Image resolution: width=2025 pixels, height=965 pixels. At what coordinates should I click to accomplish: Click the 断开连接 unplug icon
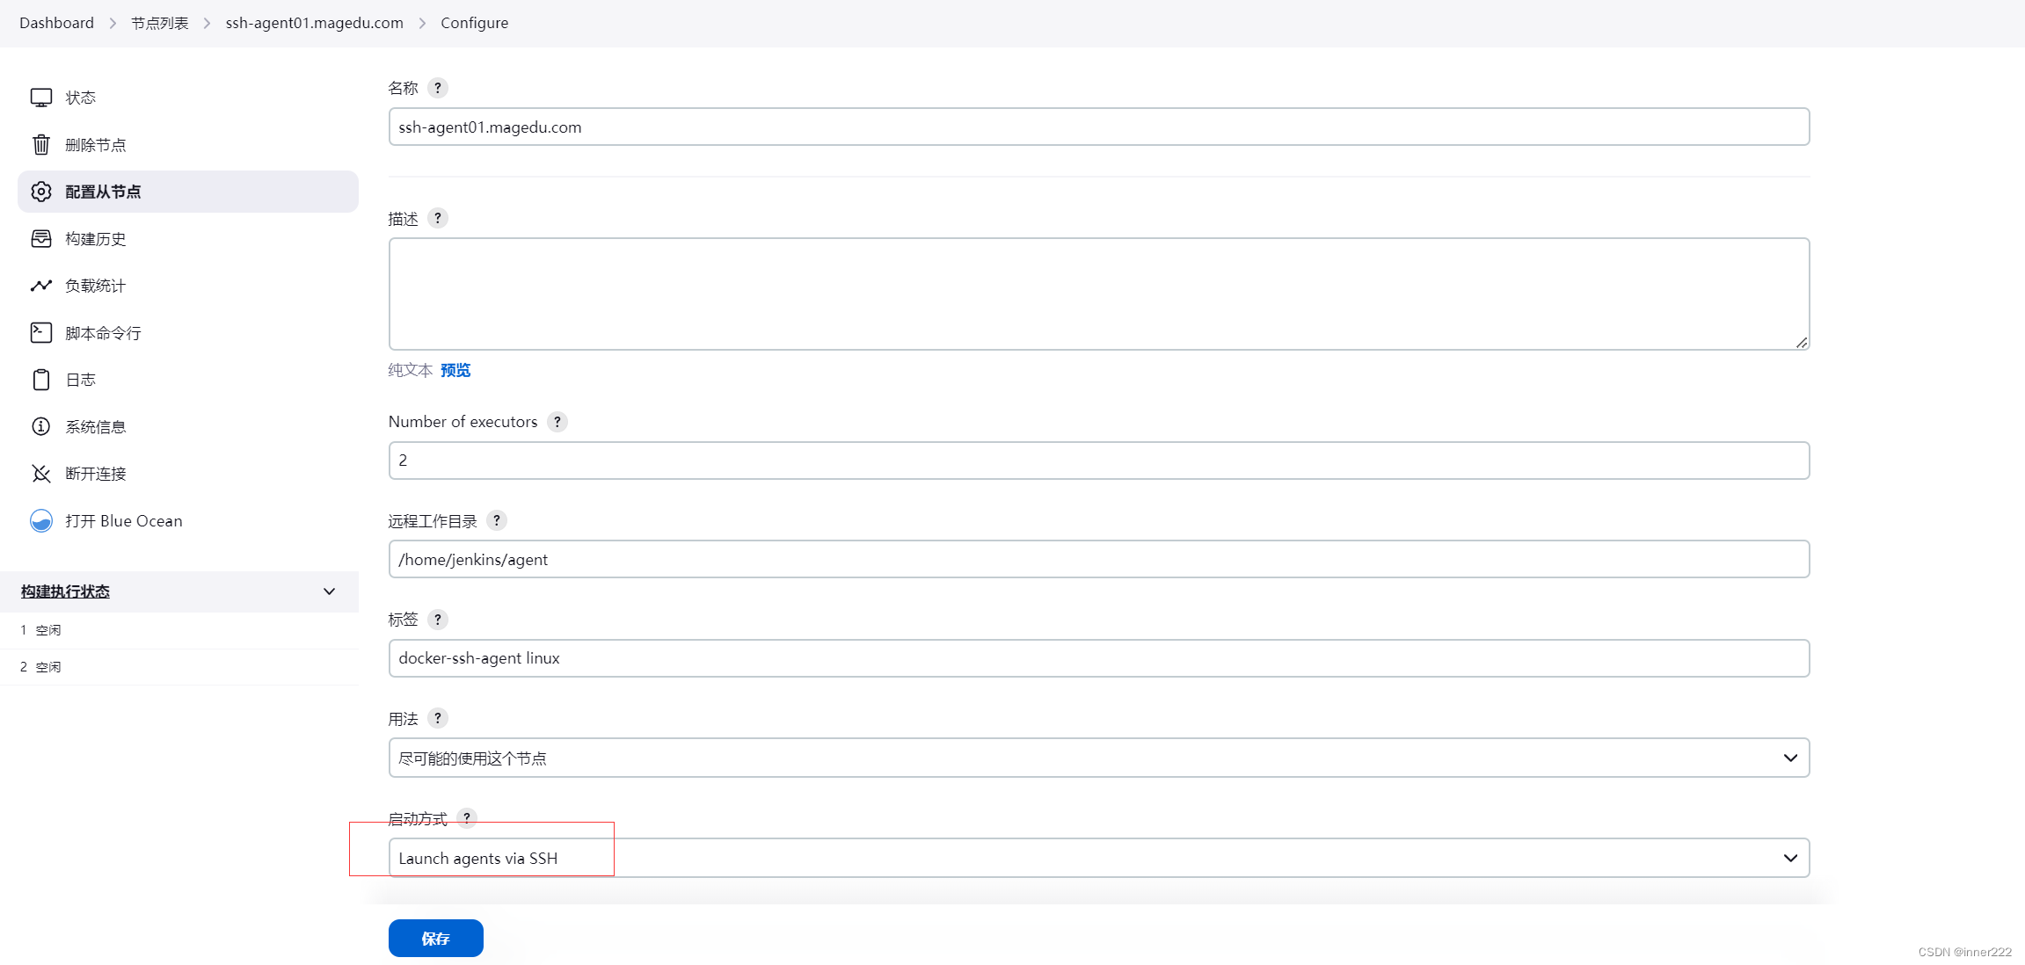pyautogui.click(x=40, y=474)
